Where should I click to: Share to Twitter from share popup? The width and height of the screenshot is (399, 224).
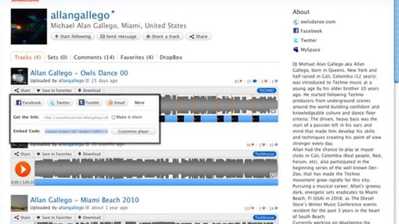[60, 103]
